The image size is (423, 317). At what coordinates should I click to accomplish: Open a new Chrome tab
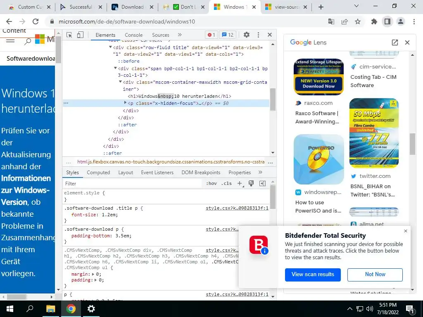click(x=321, y=7)
